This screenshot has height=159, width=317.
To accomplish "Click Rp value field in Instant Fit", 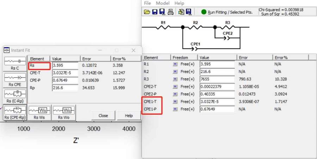I will tap(65, 88).
